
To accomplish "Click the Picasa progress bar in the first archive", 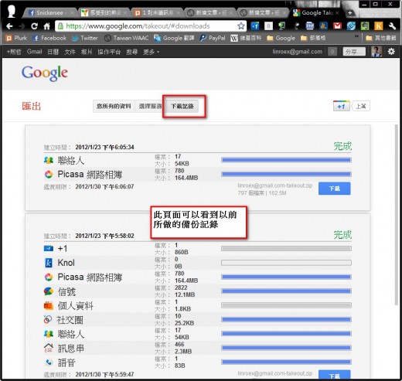I will coord(286,174).
